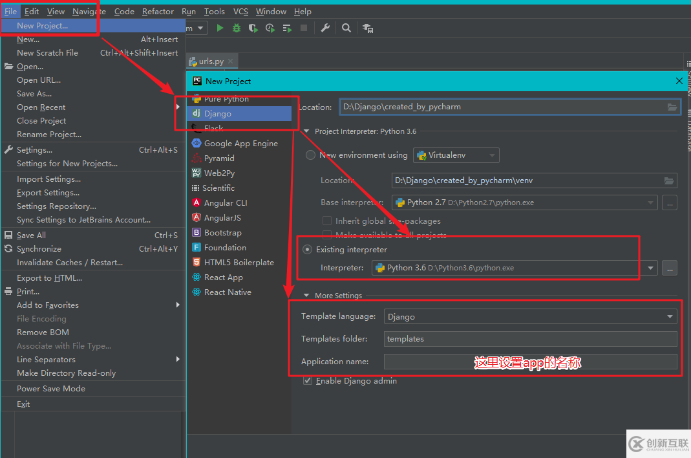Select Existing interpreter radio button

307,249
